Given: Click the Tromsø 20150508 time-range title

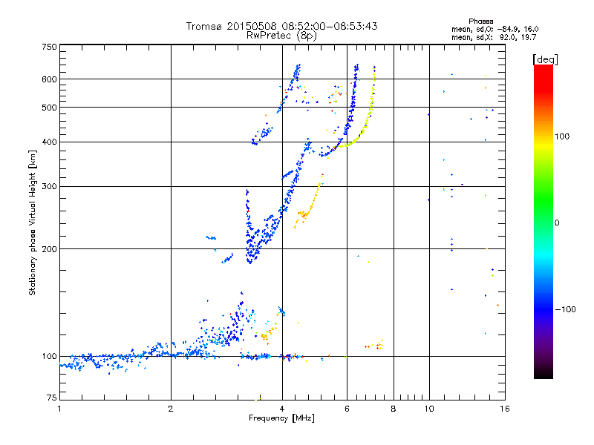Looking at the screenshot, I should coord(282,26).
